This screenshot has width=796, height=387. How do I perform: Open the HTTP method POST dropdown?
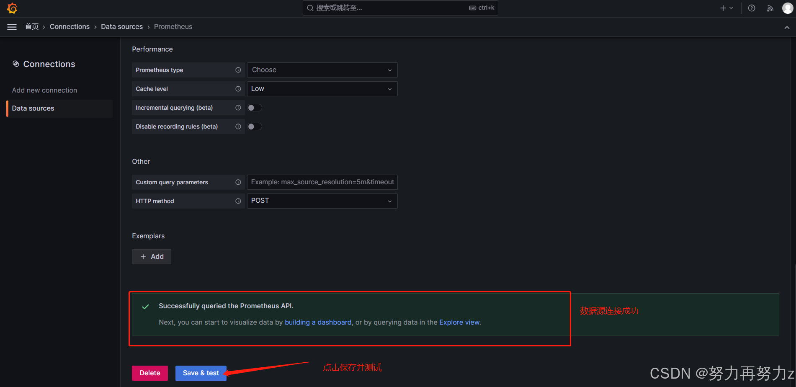point(322,201)
